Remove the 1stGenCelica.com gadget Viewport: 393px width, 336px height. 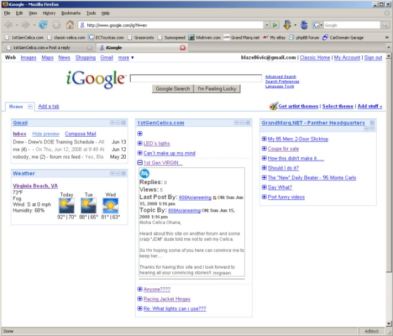point(248,123)
